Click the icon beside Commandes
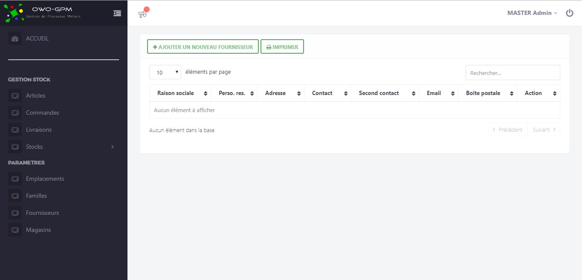The image size is (582, 280). (15, 113)
